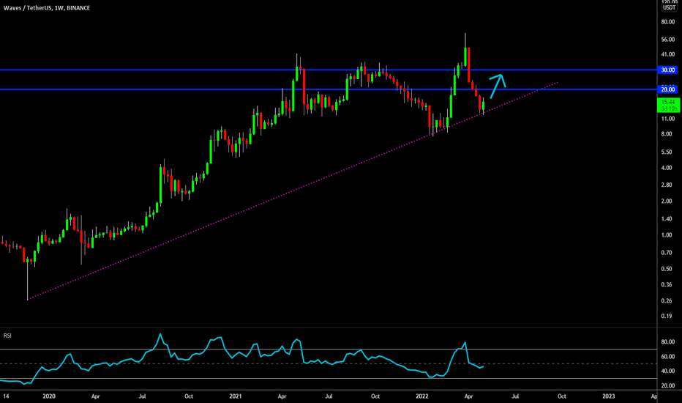The image size is (682, 403).
Task: Click the RSI scale 60.00 label
Action: coord(667,356)
